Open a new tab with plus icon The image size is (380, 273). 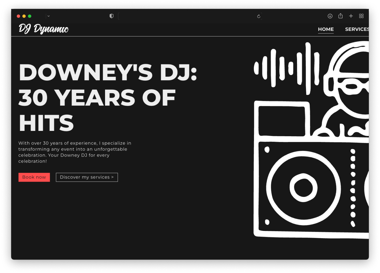(351, 16)
